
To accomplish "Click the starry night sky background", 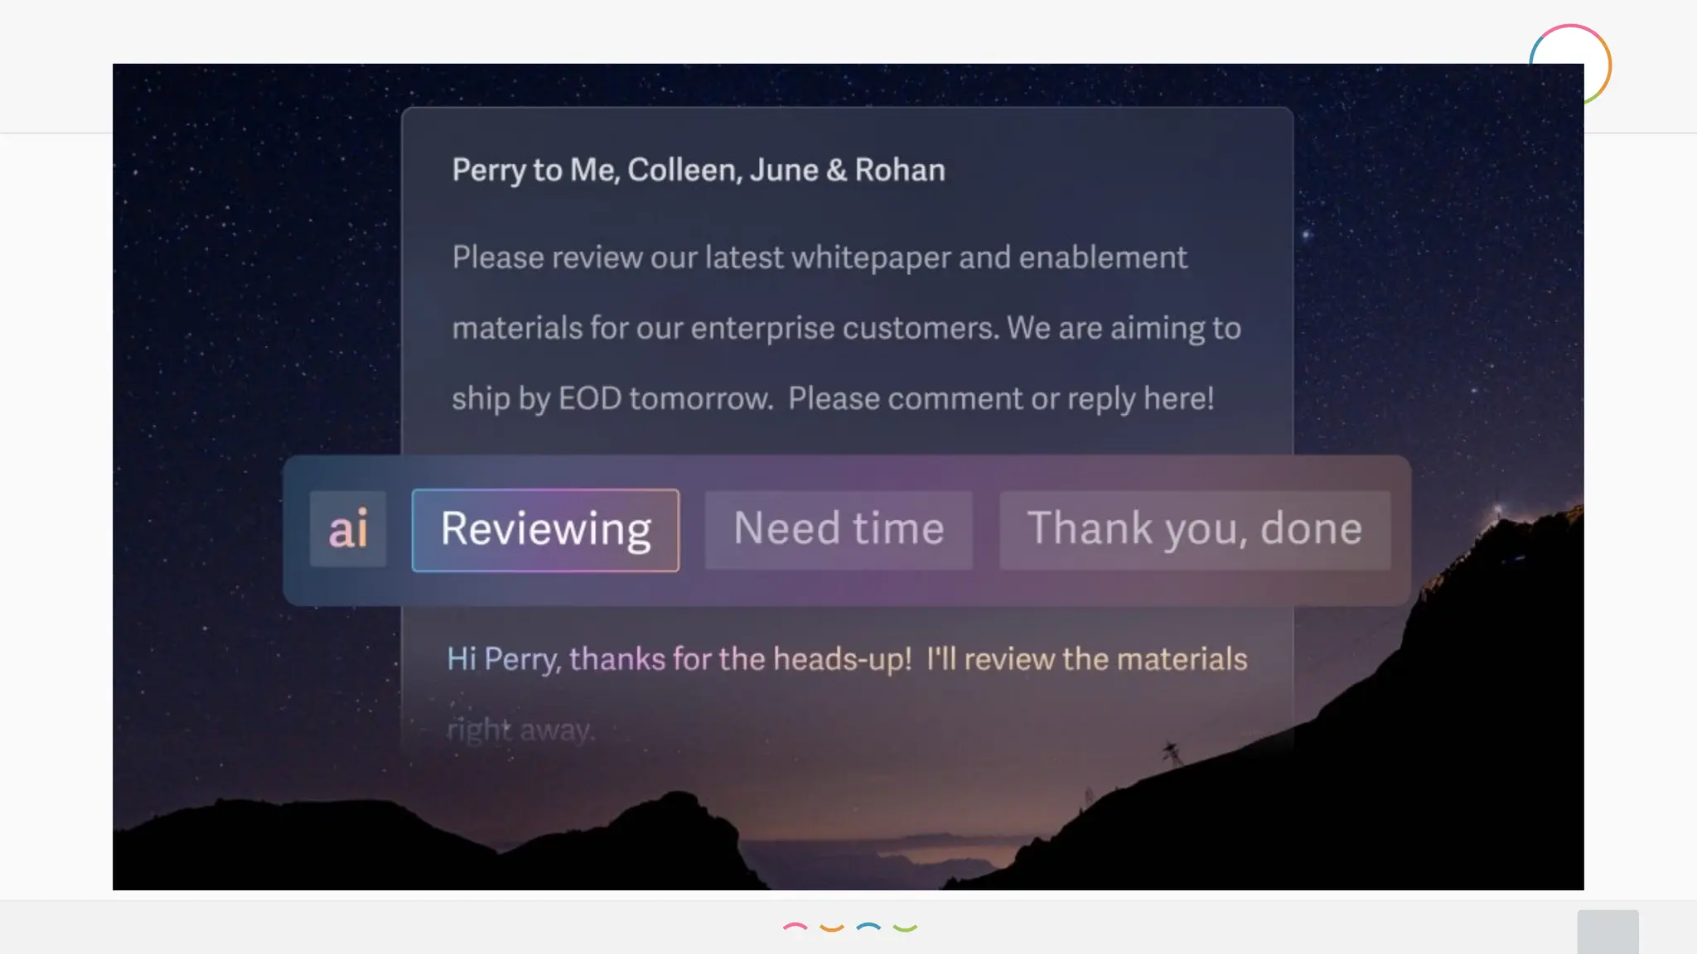I will tap(249, 248).
